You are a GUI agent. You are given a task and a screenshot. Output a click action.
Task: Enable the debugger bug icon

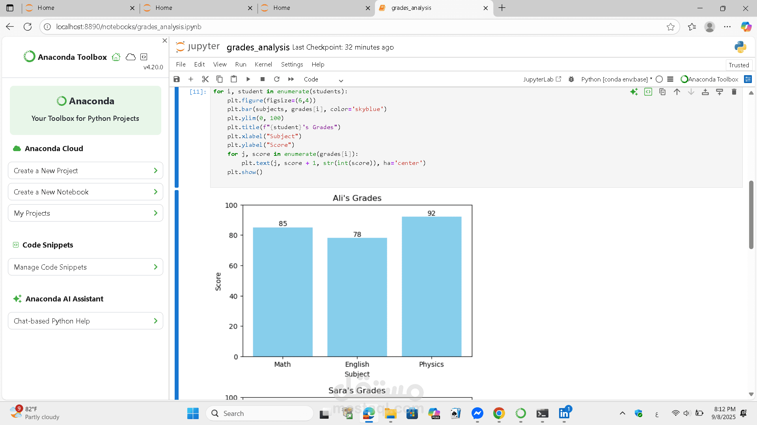[x=571, y=79]
